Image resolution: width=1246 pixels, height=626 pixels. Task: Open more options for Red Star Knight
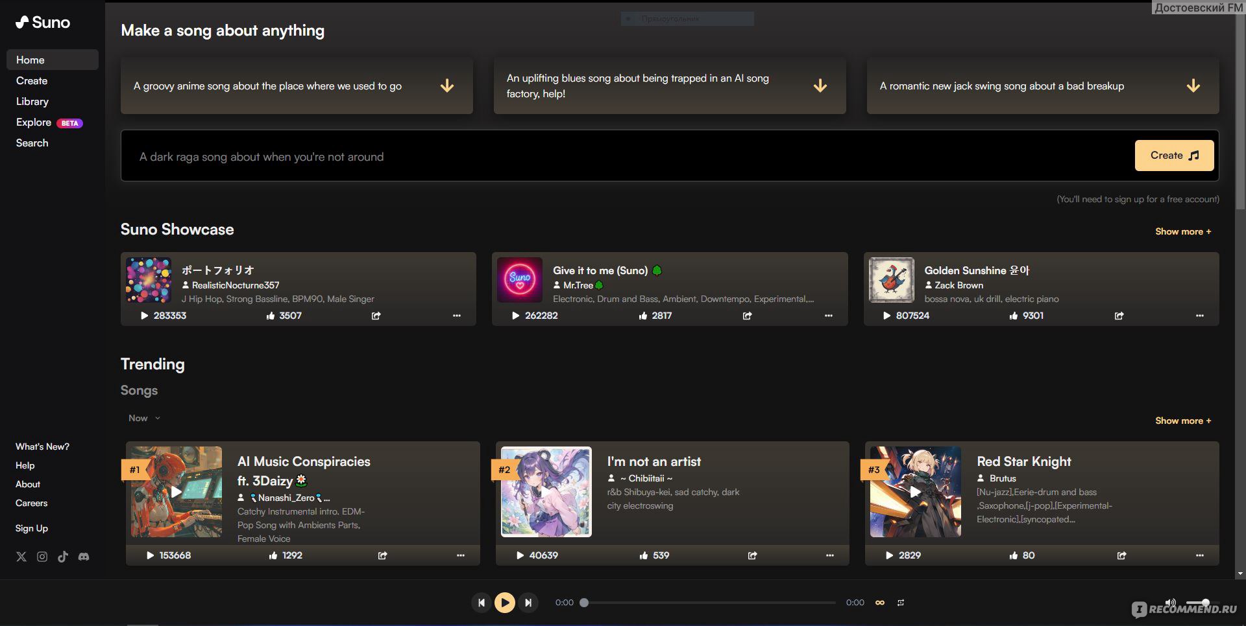1200,555
